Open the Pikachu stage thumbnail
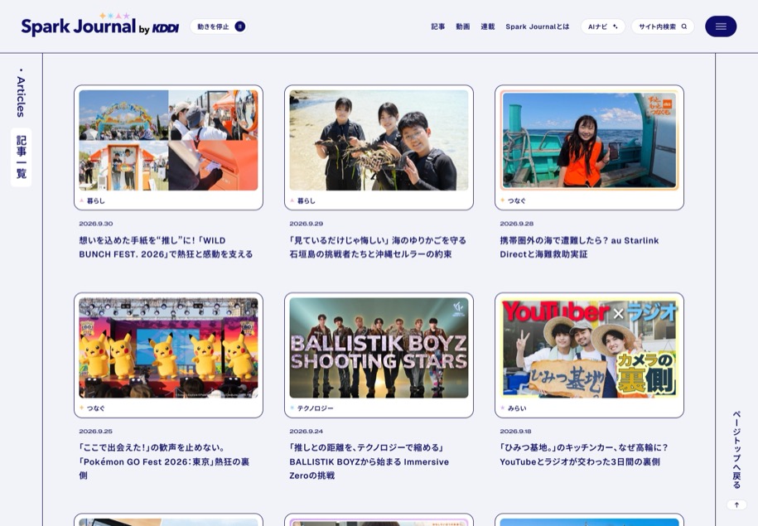 point(168,348)
